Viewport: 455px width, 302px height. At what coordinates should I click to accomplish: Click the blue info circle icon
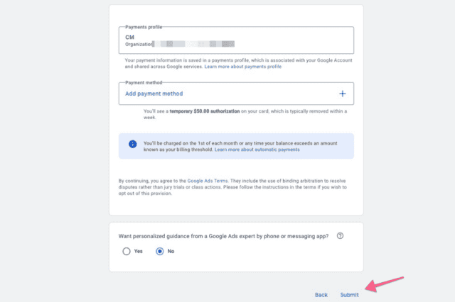133,144
